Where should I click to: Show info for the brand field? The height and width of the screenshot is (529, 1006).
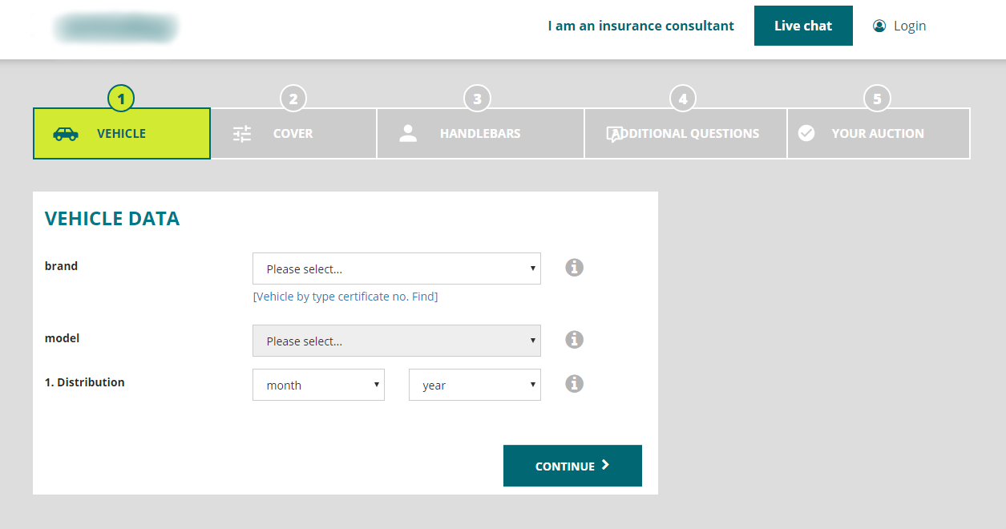574,268
